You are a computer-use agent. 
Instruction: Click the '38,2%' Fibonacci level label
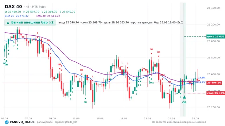click(x=201, y=82)
